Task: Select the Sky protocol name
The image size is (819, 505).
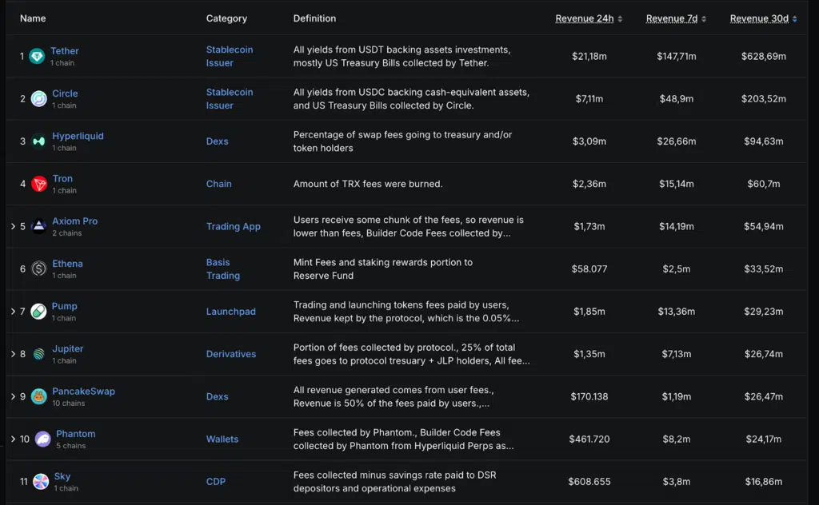Action: coord(61,475)
